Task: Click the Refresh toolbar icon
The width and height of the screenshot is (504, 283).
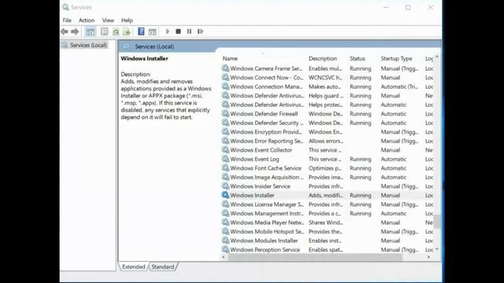Action: (x=116, y=31)
